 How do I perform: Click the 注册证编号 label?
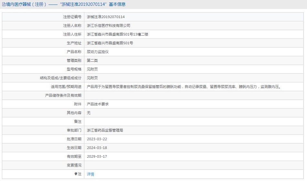(72, 17)
